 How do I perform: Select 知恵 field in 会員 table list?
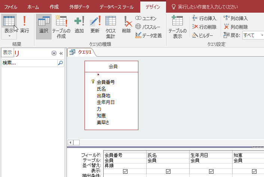[x=101, y=116]
